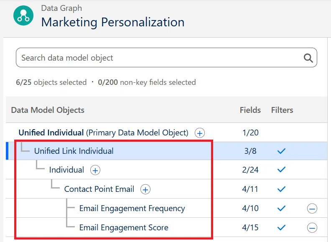The width and height of the screenshot is (331, 242).
Task: Click the 4/10 fields count
Action: (x=250, y=208)
